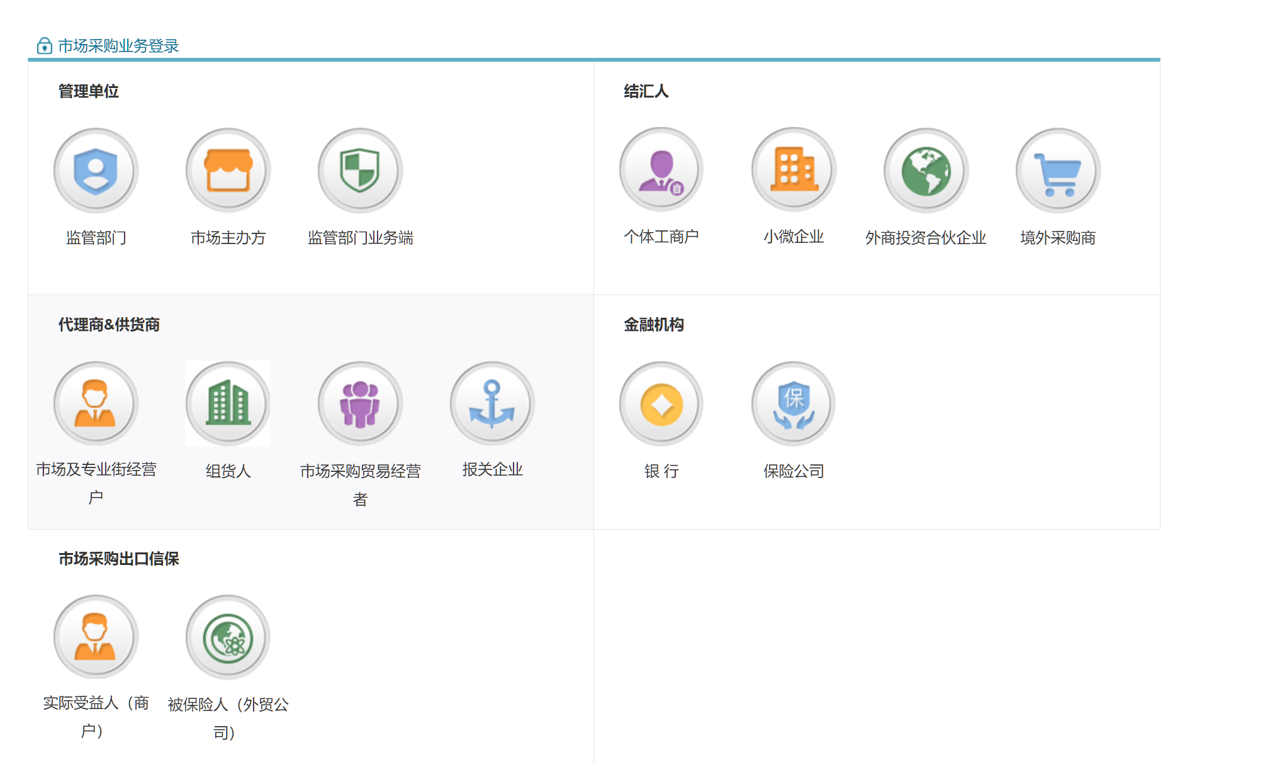Click the 市场主办方 text label
The height and width of the screenshot is (777, 1282).
[228, 237]
